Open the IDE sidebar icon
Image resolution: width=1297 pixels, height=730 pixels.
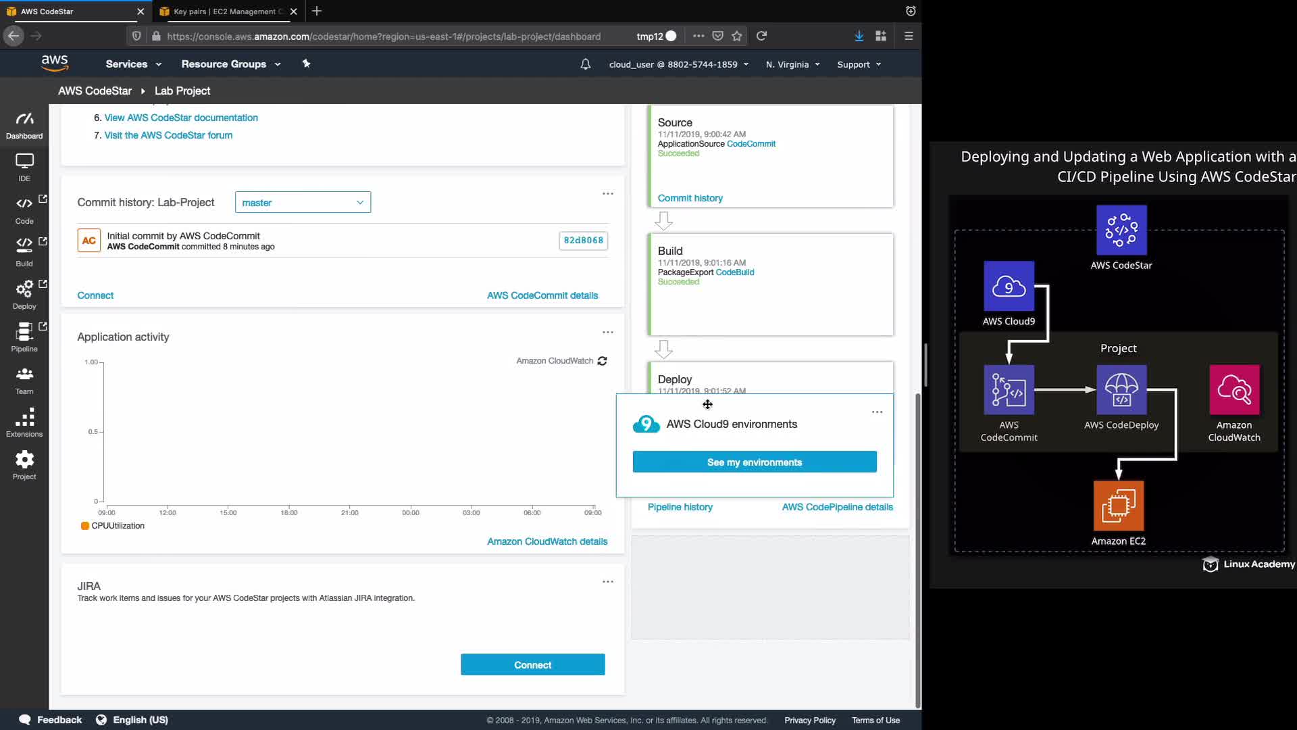coord(24,167)
